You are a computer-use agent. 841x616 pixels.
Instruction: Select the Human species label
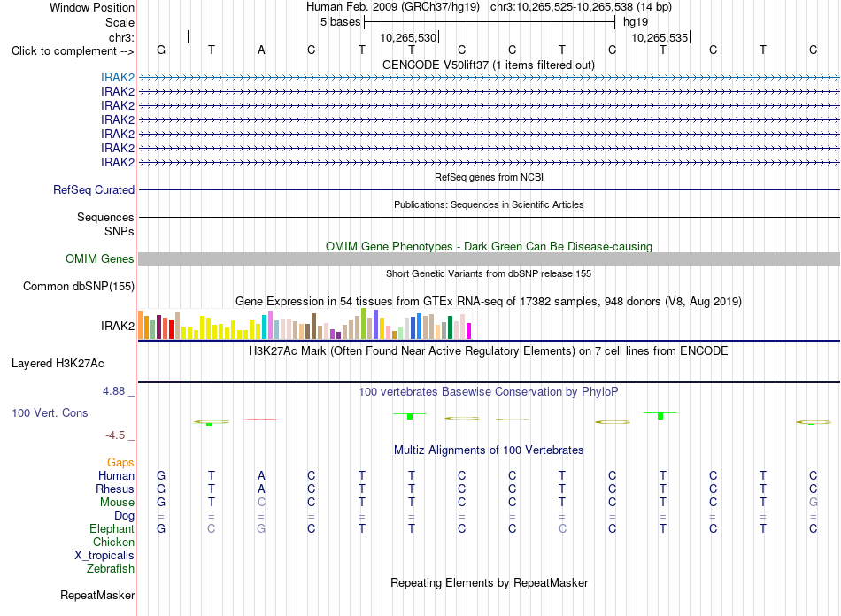(116, 475)
